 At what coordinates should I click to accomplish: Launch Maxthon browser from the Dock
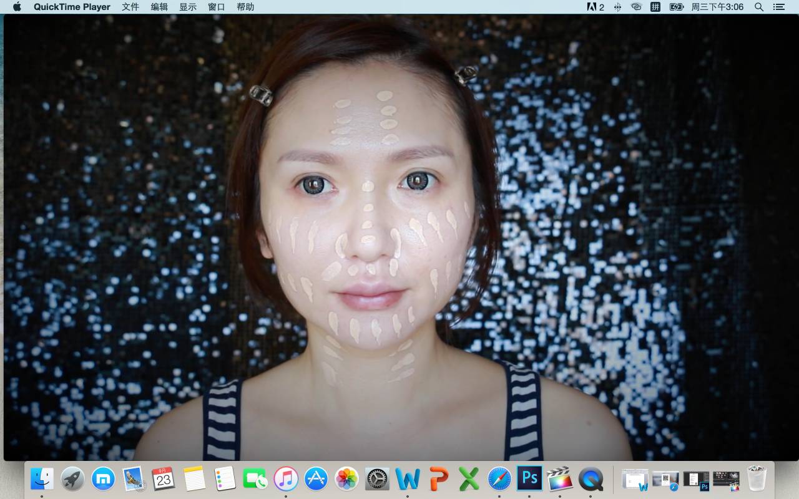click(103, 479)
